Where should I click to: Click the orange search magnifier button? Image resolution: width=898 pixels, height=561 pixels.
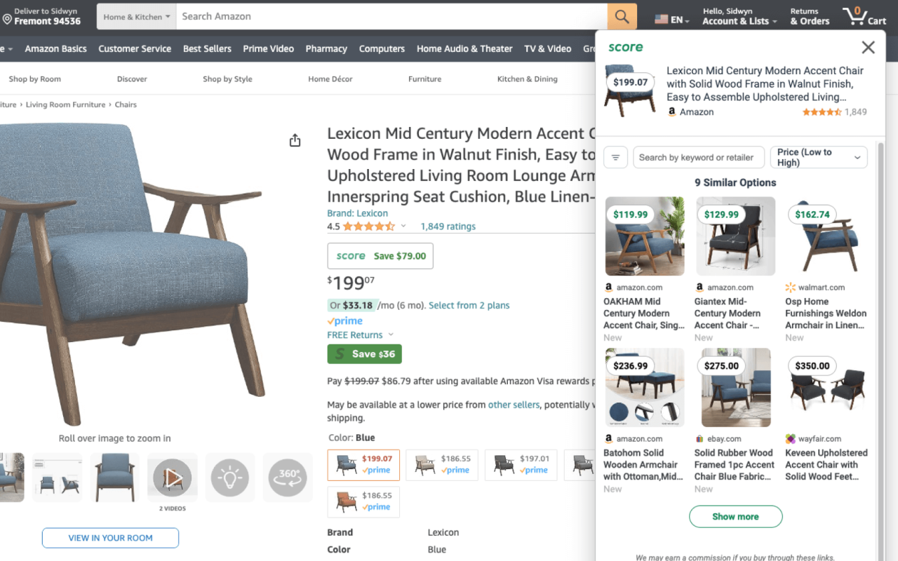click(622, 16)
